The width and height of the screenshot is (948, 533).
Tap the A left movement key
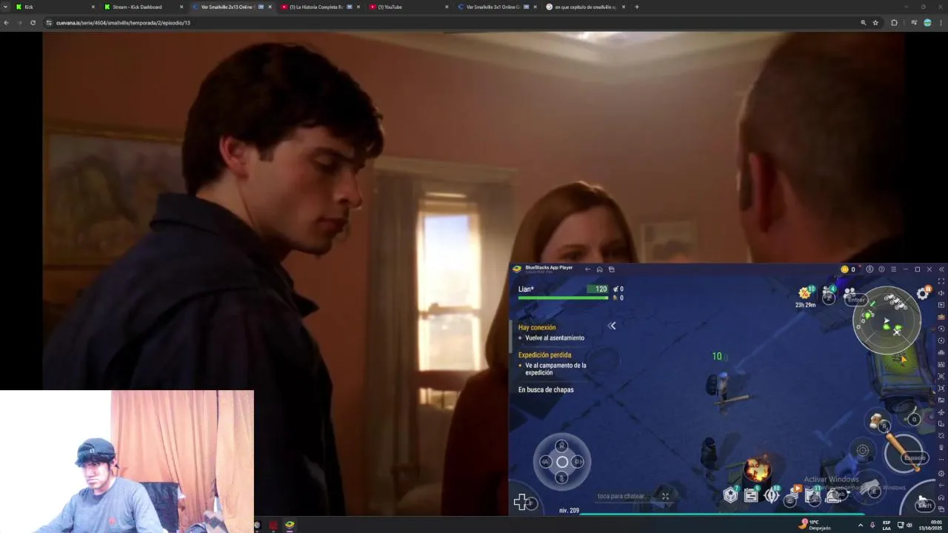[x=546, y=462]
